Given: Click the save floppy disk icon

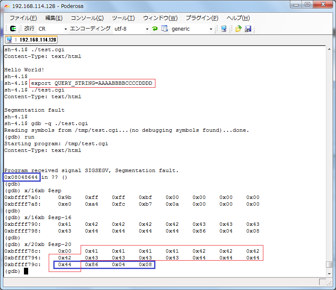Looking at the screenshot, I should coord(248,29).
